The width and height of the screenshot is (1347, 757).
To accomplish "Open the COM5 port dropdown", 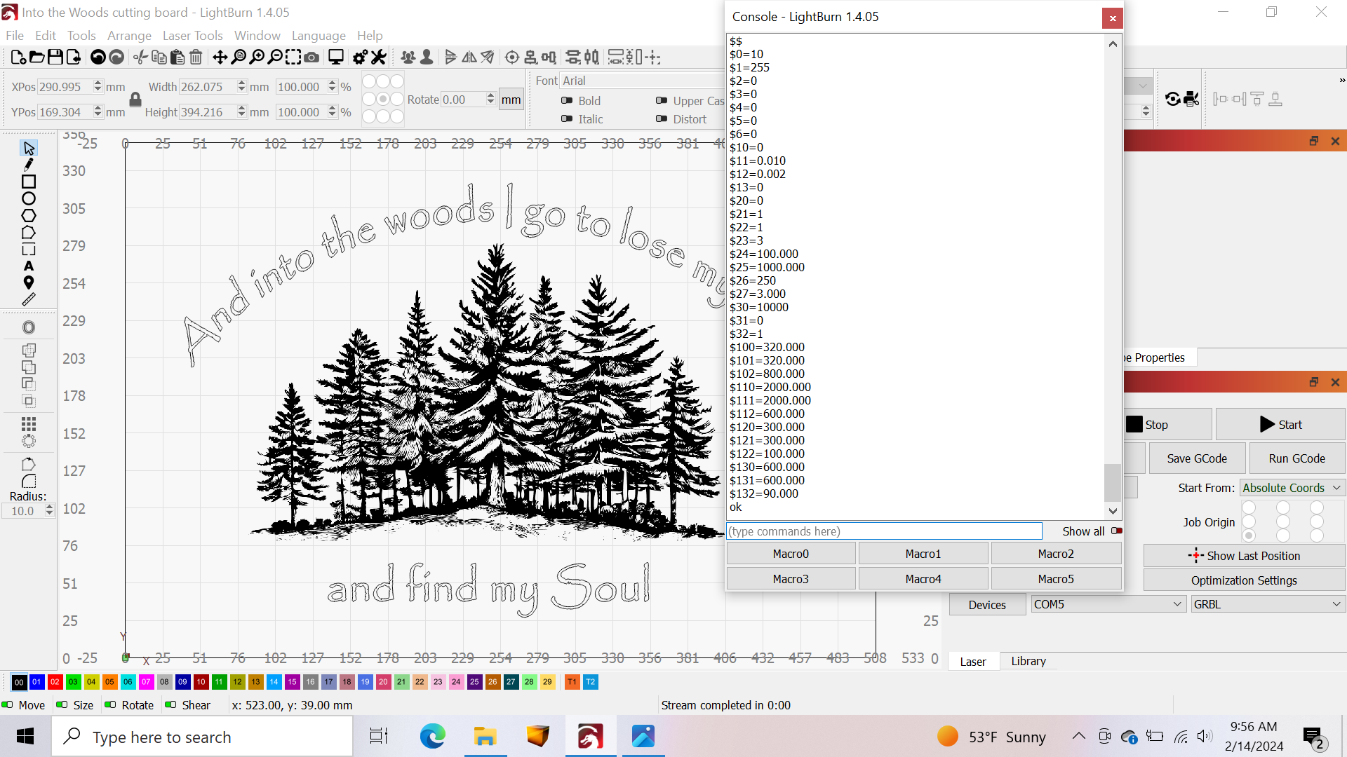I will click(x=1108, y=604).
